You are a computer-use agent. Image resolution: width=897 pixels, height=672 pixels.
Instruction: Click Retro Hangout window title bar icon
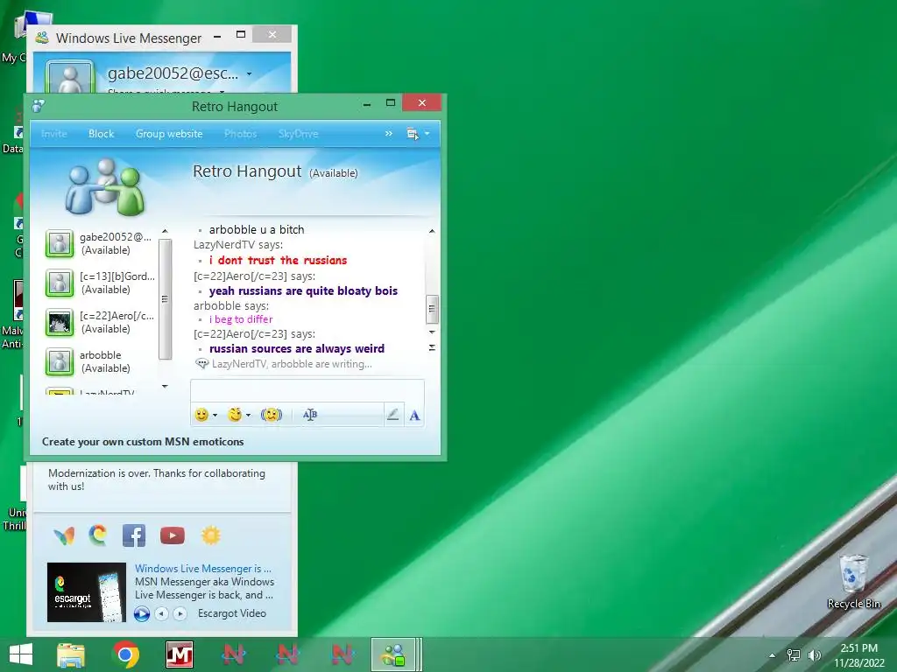(x=38, y=106)
